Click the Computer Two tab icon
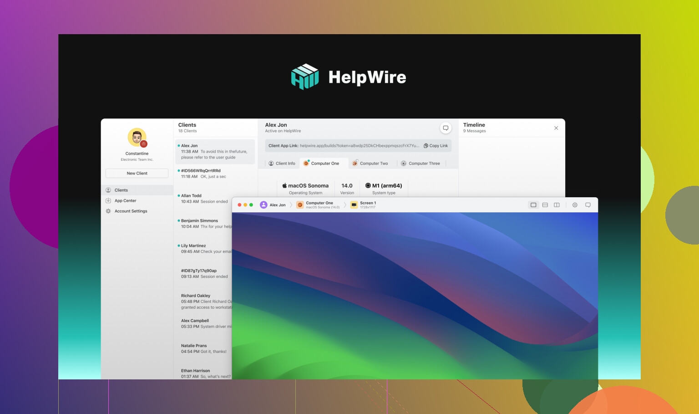 pos(355,163)
